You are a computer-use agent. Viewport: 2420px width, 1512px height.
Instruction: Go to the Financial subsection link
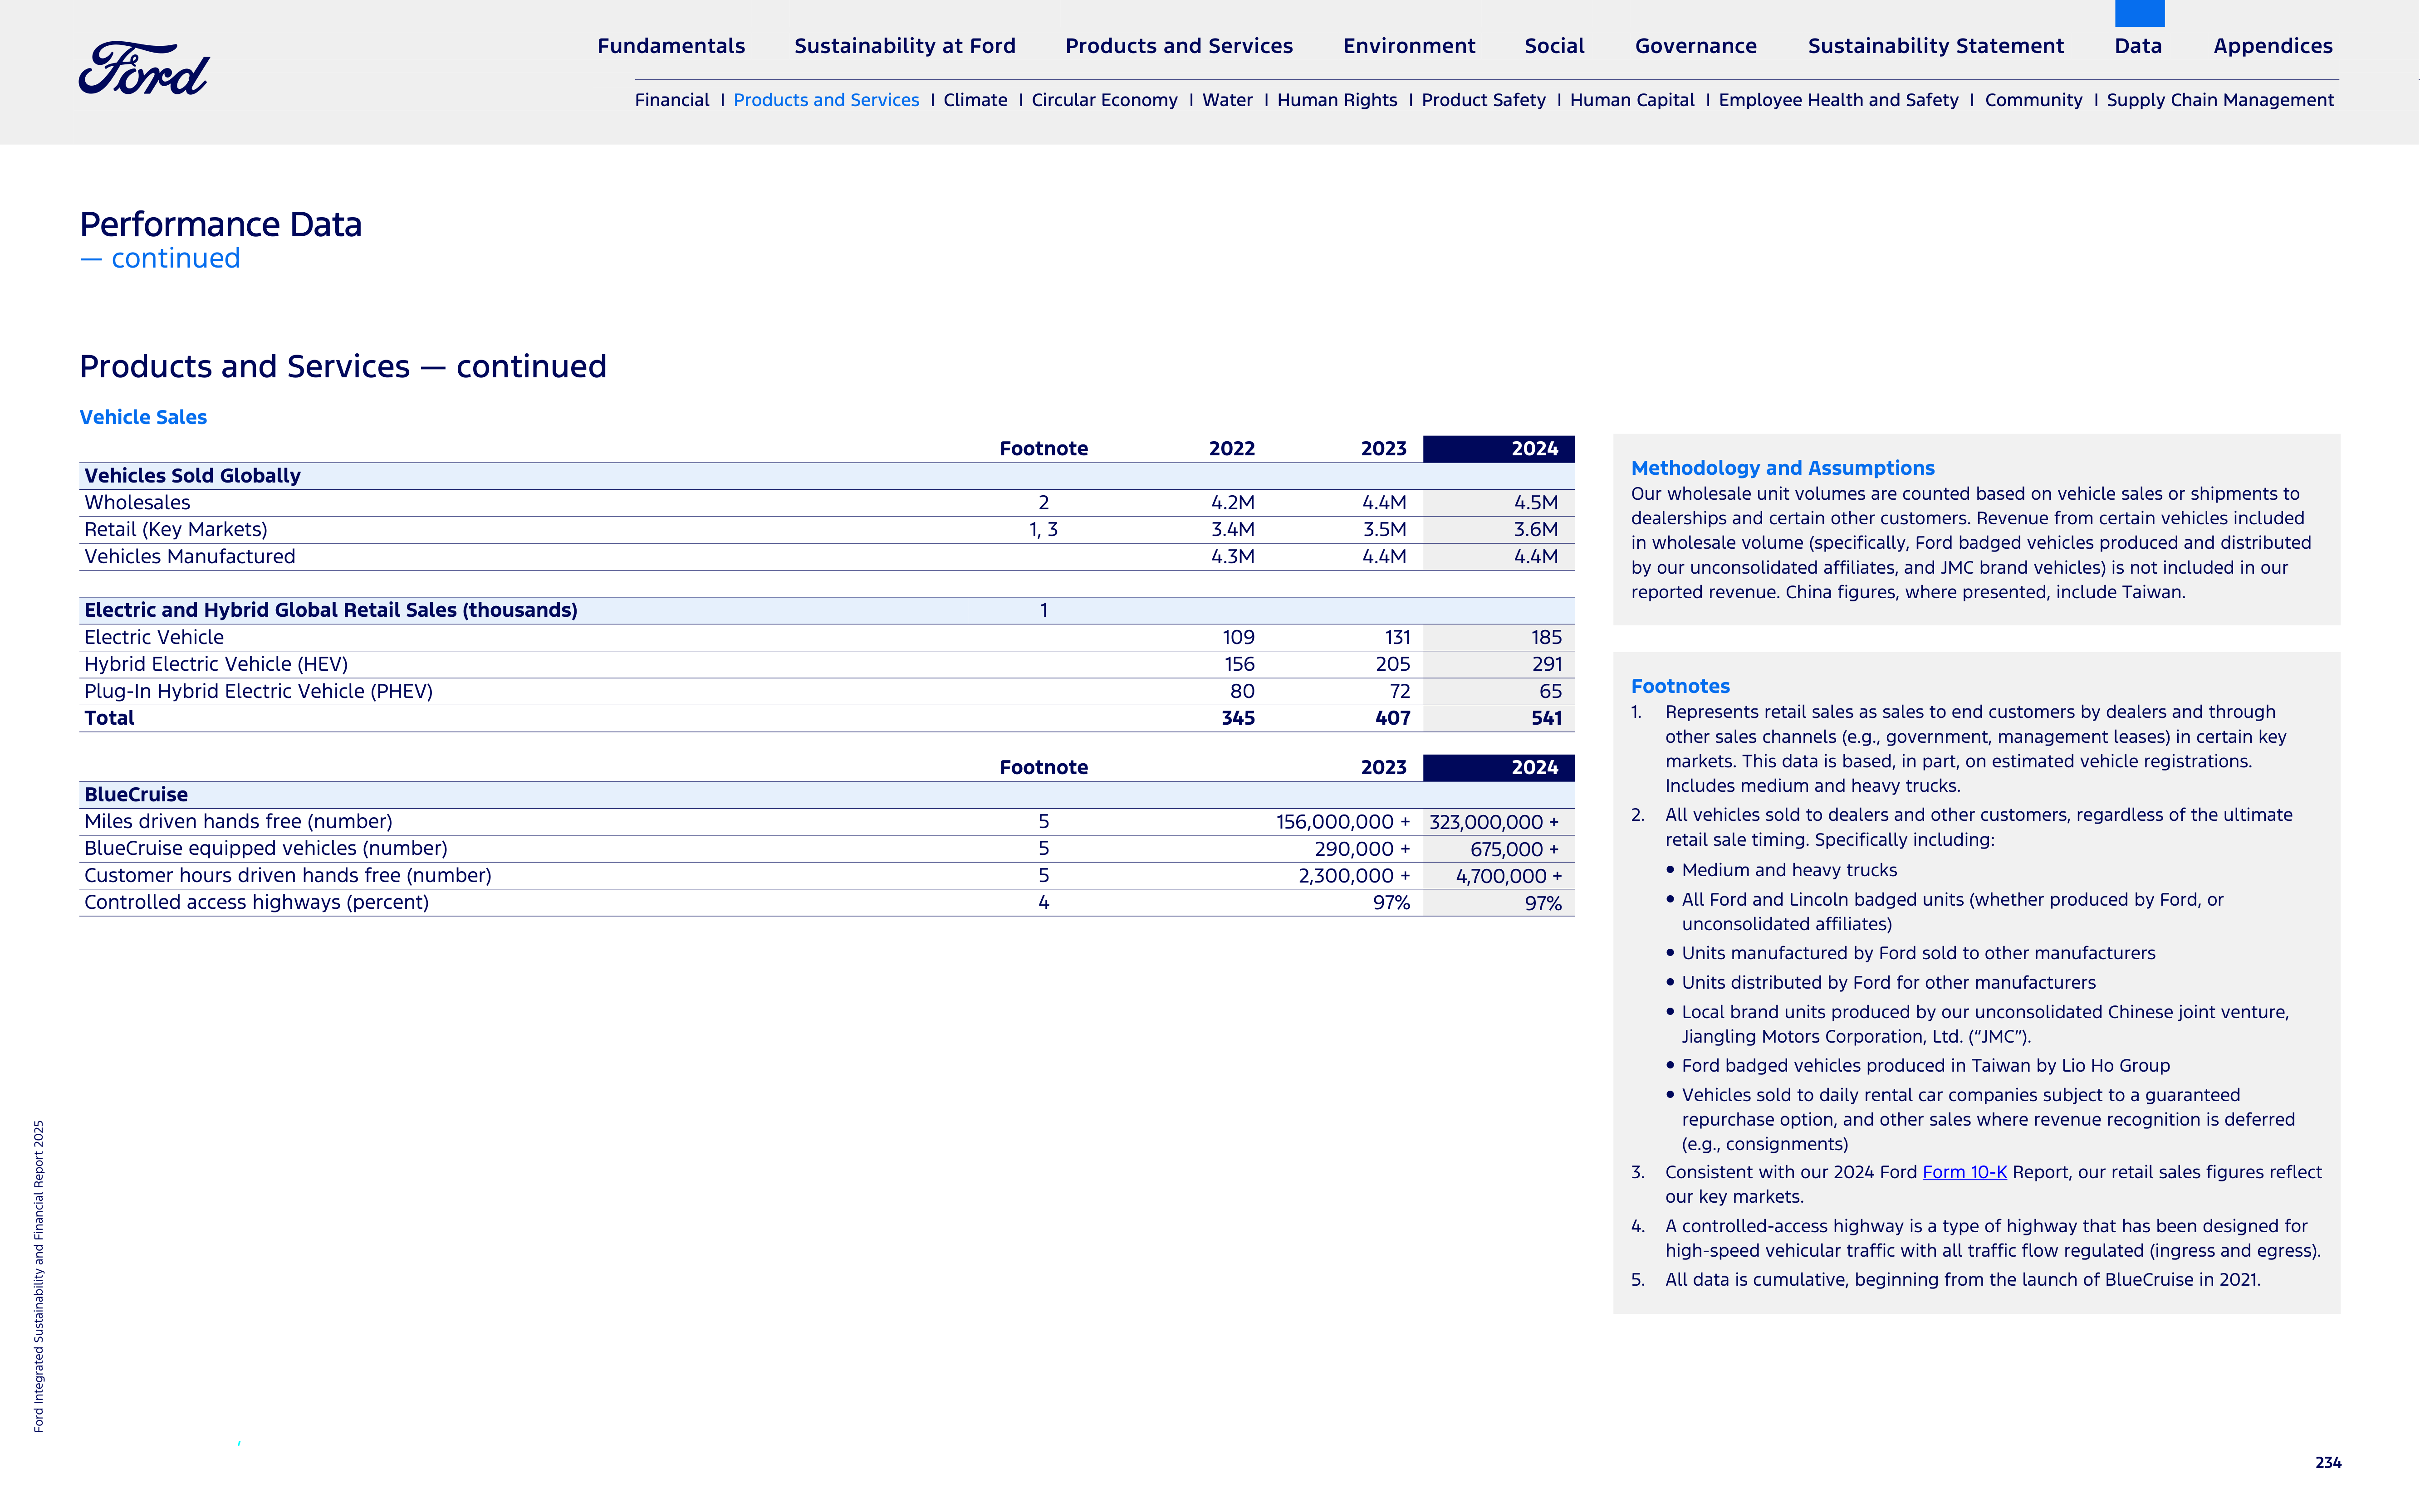tap(671, 100)
